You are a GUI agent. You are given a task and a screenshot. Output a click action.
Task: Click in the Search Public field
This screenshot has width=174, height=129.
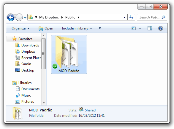click(149, 17)
